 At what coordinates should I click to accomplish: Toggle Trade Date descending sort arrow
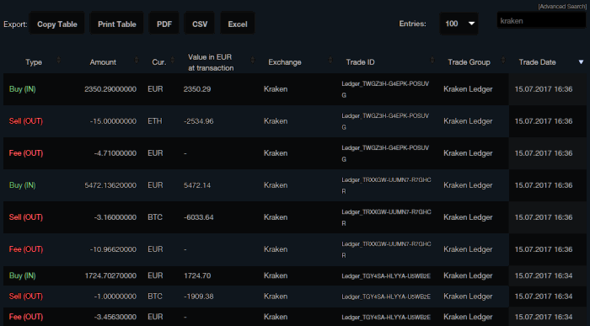(581, 62)
